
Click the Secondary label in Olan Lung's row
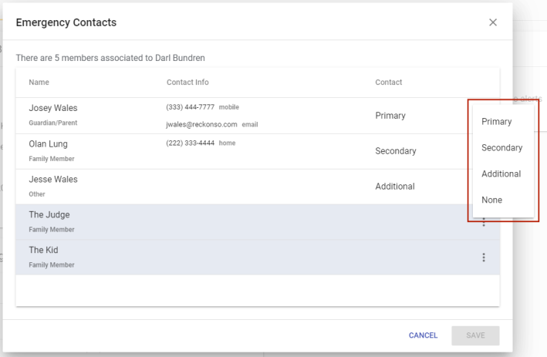tap(395, 151)
